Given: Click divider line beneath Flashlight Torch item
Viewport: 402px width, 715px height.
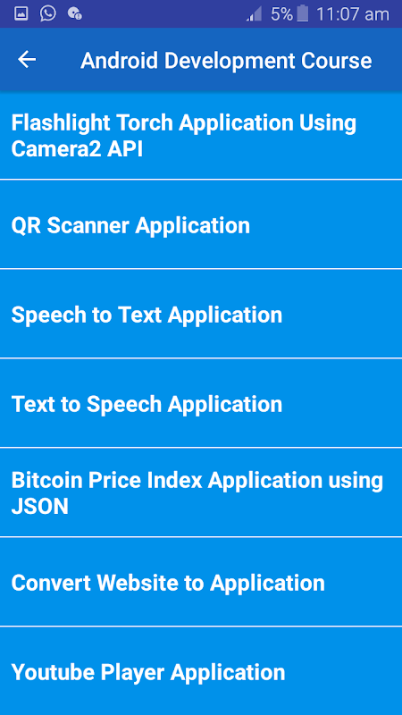Looking at the screenshot, I should coord(201,180).
